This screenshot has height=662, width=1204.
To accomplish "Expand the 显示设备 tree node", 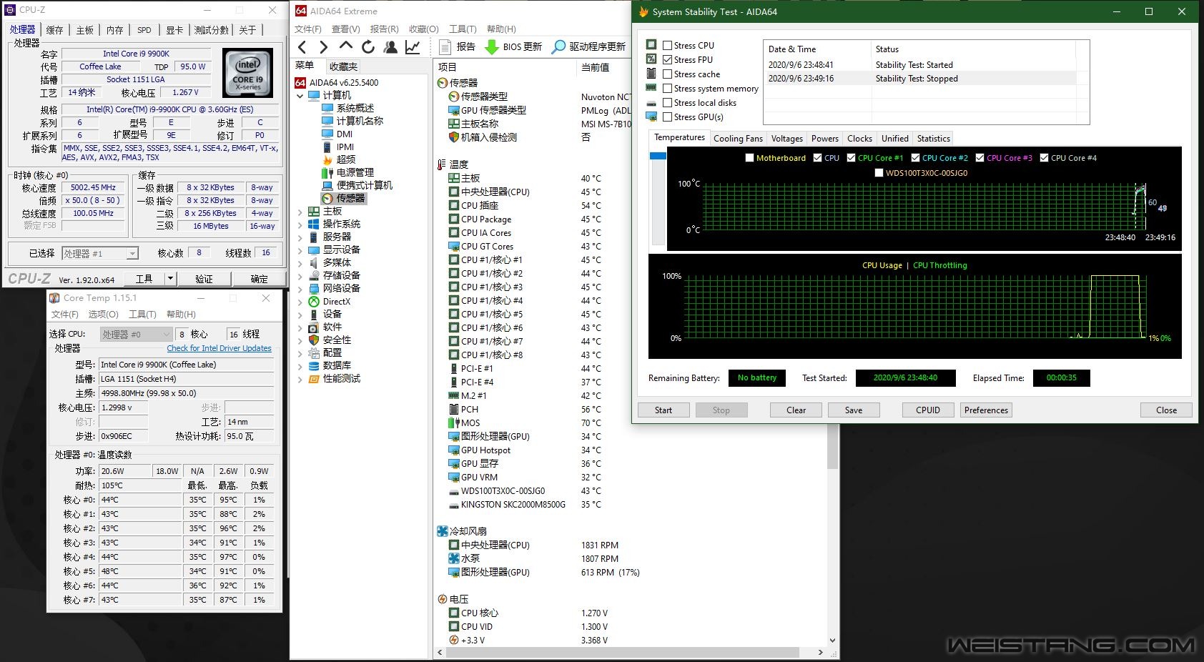I will point(300,250).
